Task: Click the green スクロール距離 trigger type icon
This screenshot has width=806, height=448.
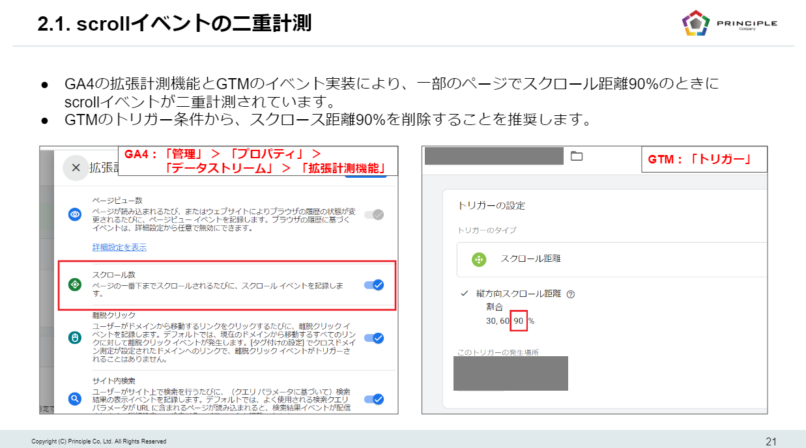Action: tap(479, 259)
